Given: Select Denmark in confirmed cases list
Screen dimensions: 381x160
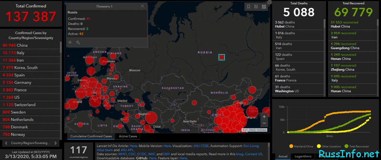Looking at the screenshot, I should [30, 127].
